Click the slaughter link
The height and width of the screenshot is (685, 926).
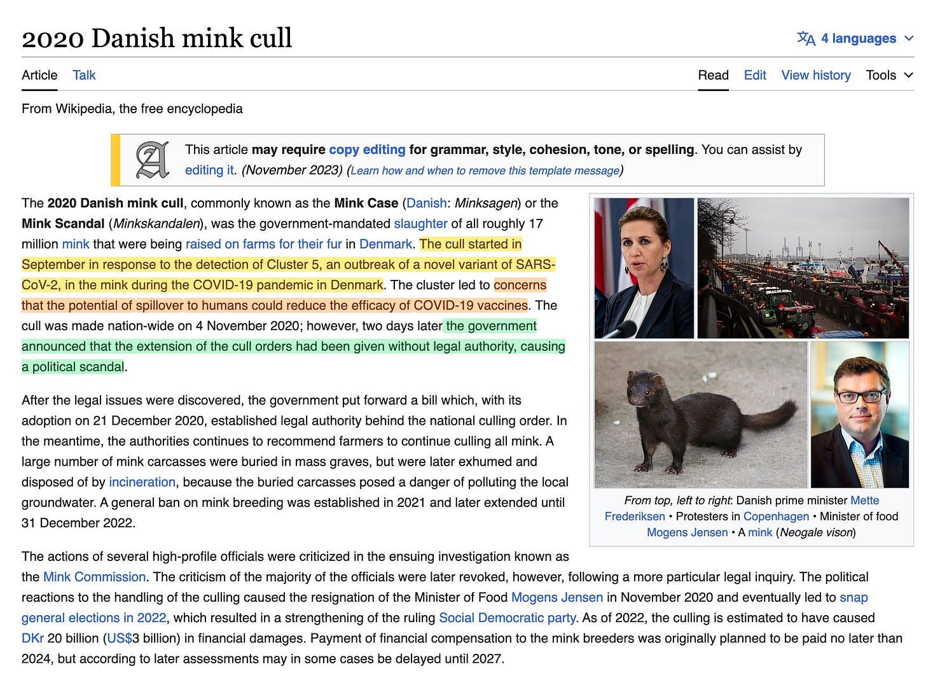(420, 223)
